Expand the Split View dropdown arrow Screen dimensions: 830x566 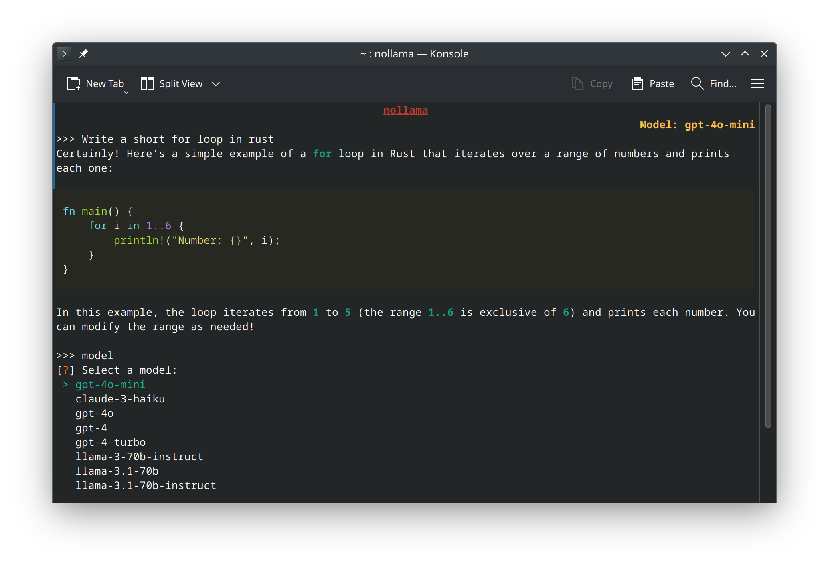click(216, 84)
